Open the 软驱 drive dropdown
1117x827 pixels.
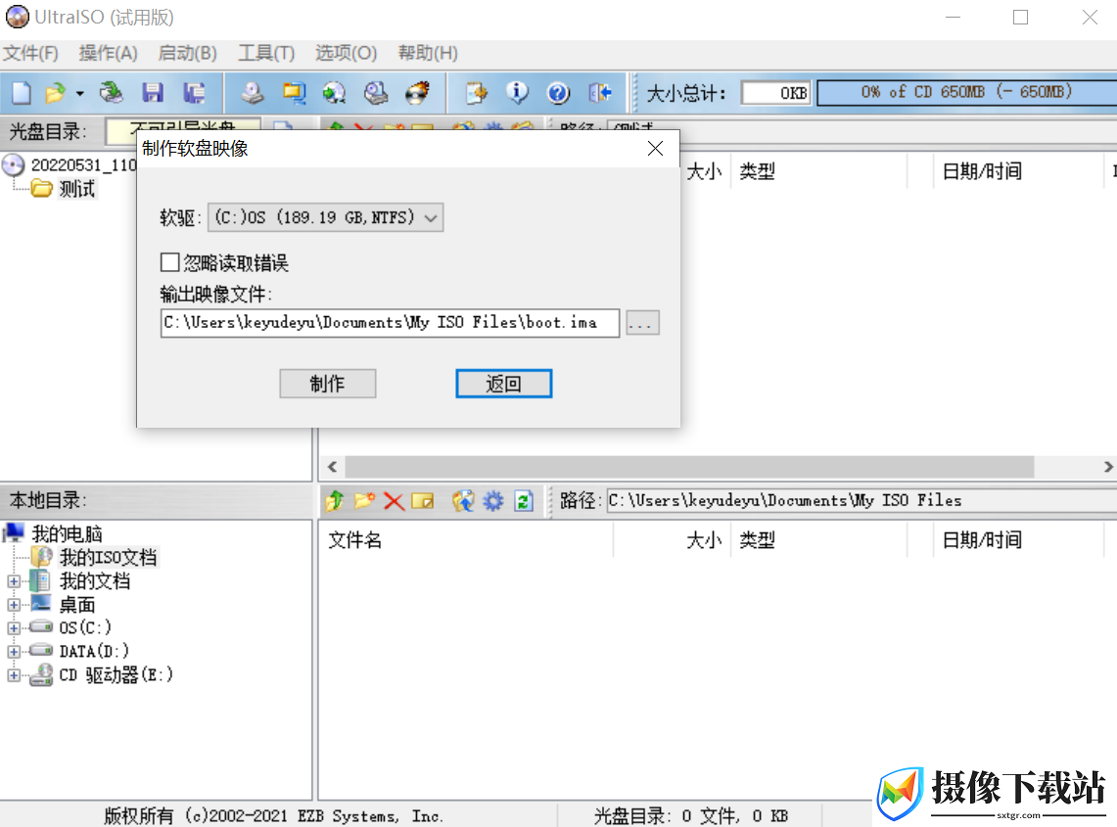click(x=326, y=217)
